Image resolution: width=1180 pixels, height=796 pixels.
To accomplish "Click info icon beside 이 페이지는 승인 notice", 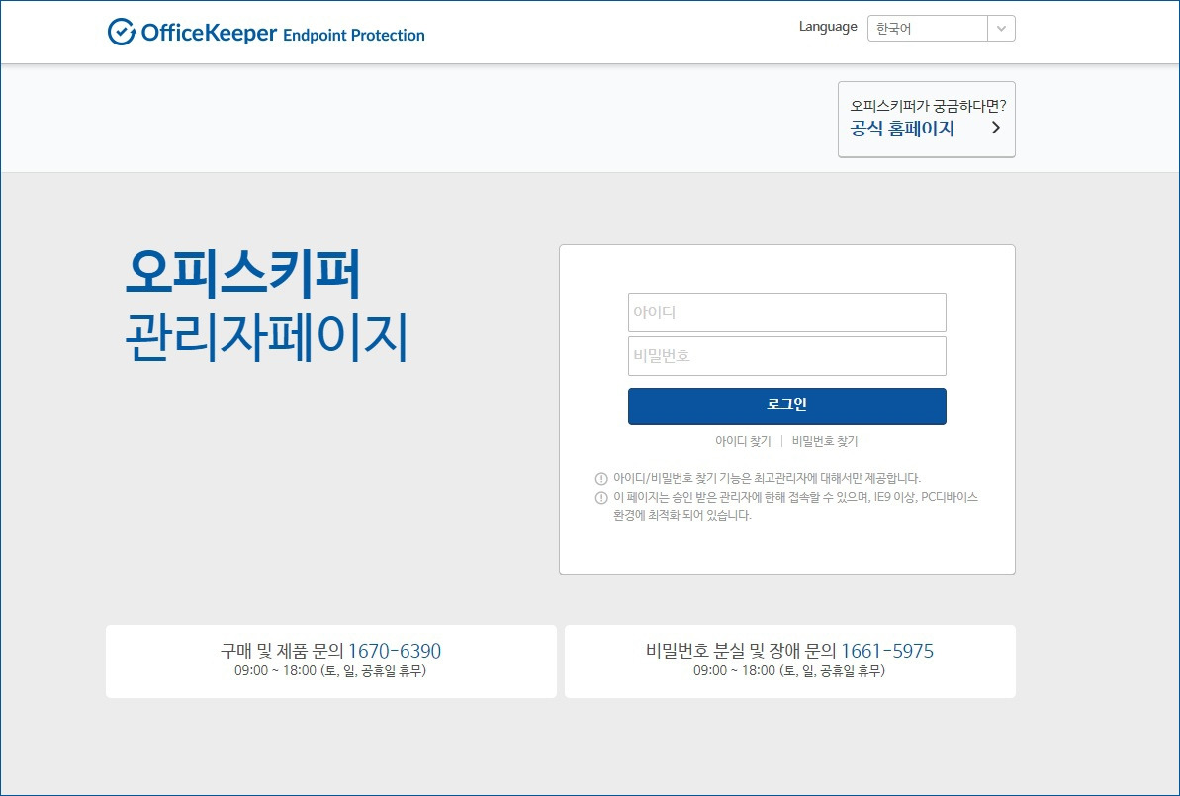I will (601, 498).
